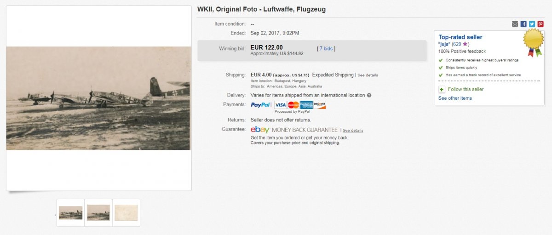Click the Visa card icon
The image size is (552, 235).
point(281,105)
